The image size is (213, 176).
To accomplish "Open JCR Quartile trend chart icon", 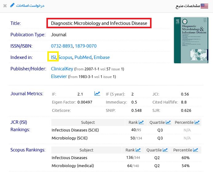I will click(168, 122).
